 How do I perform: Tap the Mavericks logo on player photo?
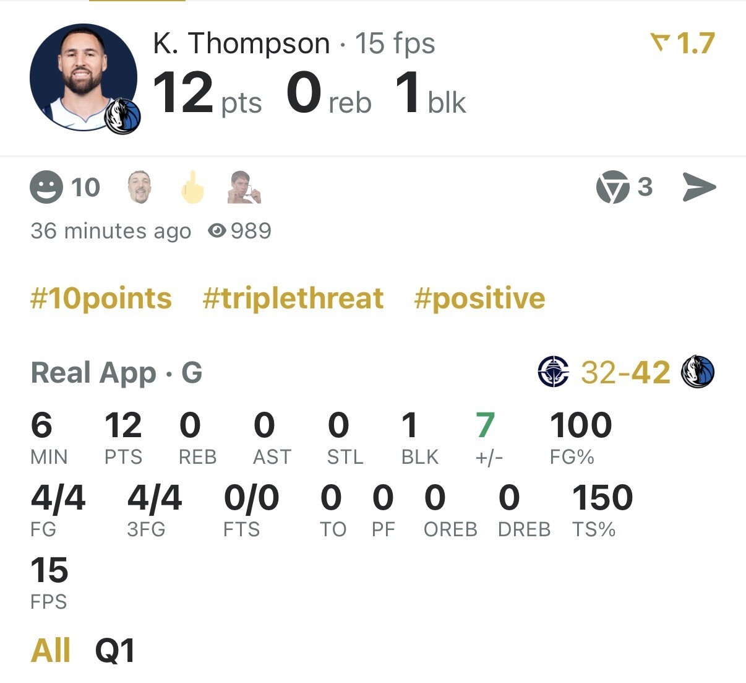pos(123,116)
